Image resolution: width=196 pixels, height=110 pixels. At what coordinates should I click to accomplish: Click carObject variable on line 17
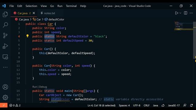[54, 95]
